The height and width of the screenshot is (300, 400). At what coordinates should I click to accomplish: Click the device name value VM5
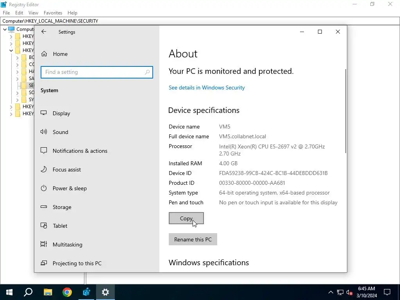pos(225,127)
